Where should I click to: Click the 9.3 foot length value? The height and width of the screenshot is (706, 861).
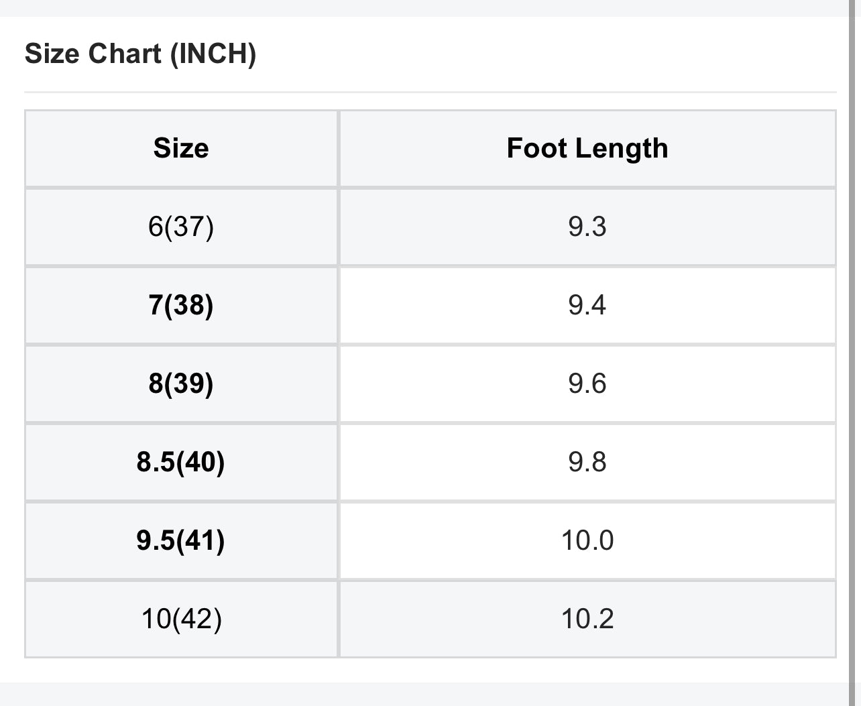(587, 227)
